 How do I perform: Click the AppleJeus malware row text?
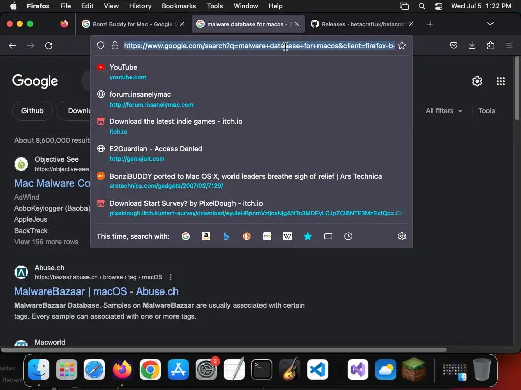[x=31, y=219]
